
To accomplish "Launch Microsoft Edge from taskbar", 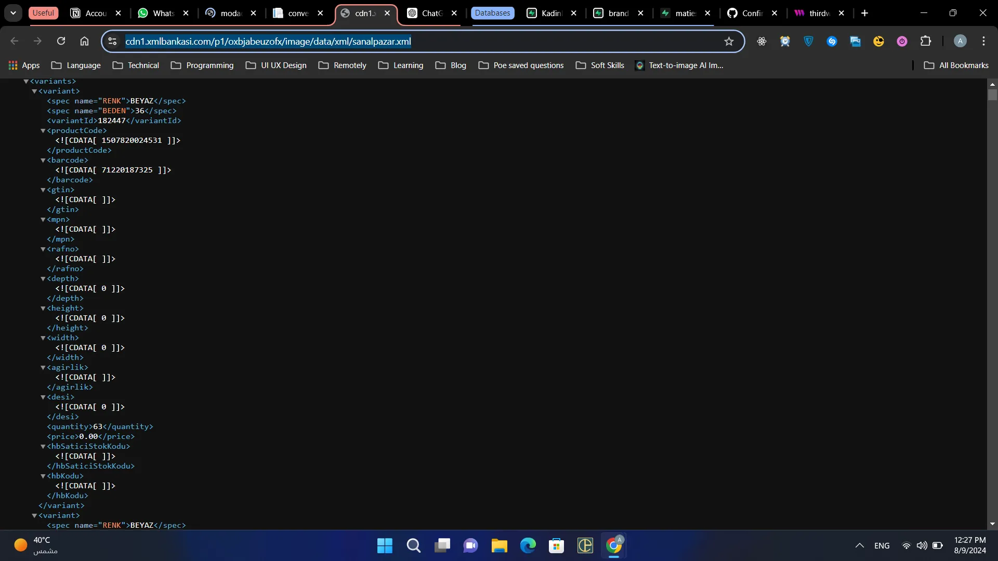I will coord(528,545).
